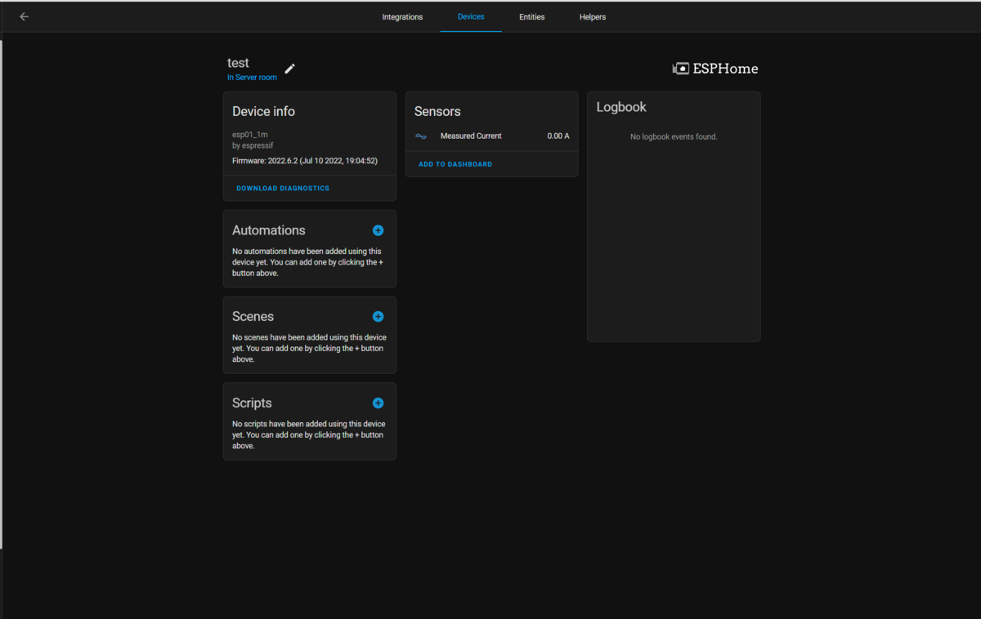Open the 'In Server room' area link

coord(252,78)
